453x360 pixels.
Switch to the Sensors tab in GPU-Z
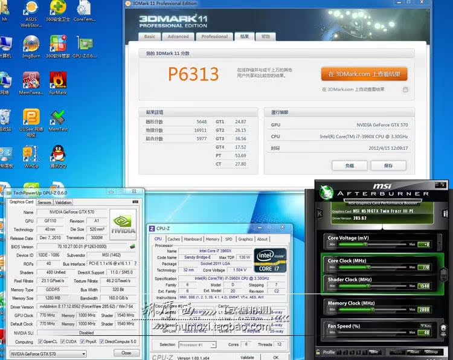coord(45,202)
